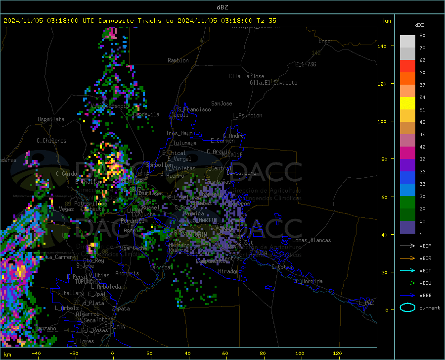
Task: Click the Tres_Mayo map label
Action: coord(179,133)
